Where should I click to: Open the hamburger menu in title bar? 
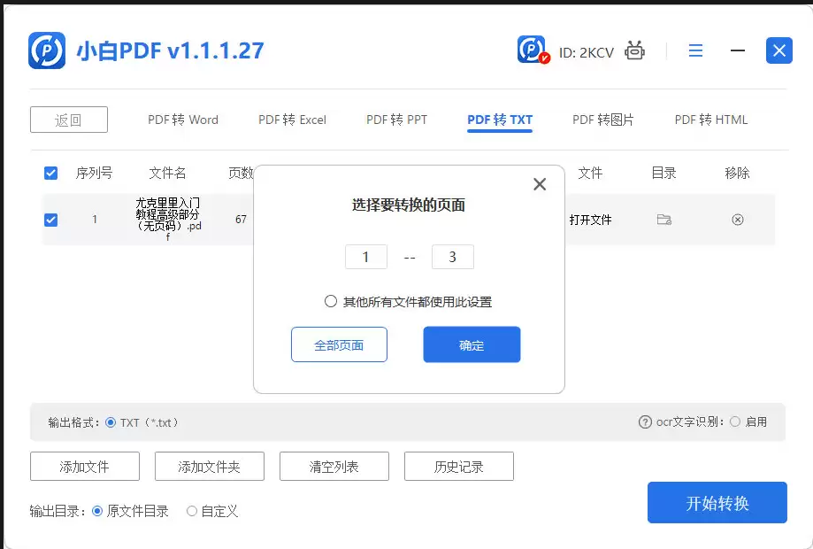click(695, 50)
